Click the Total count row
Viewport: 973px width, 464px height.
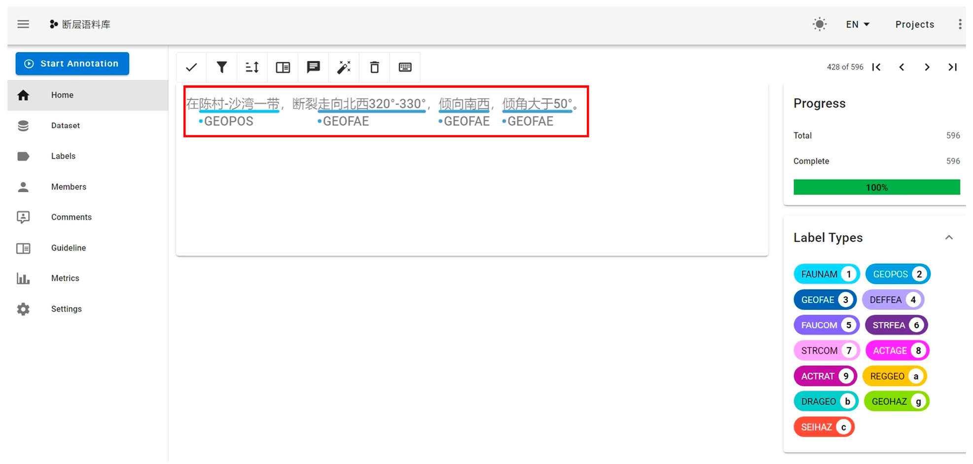(x=876, y=135)
